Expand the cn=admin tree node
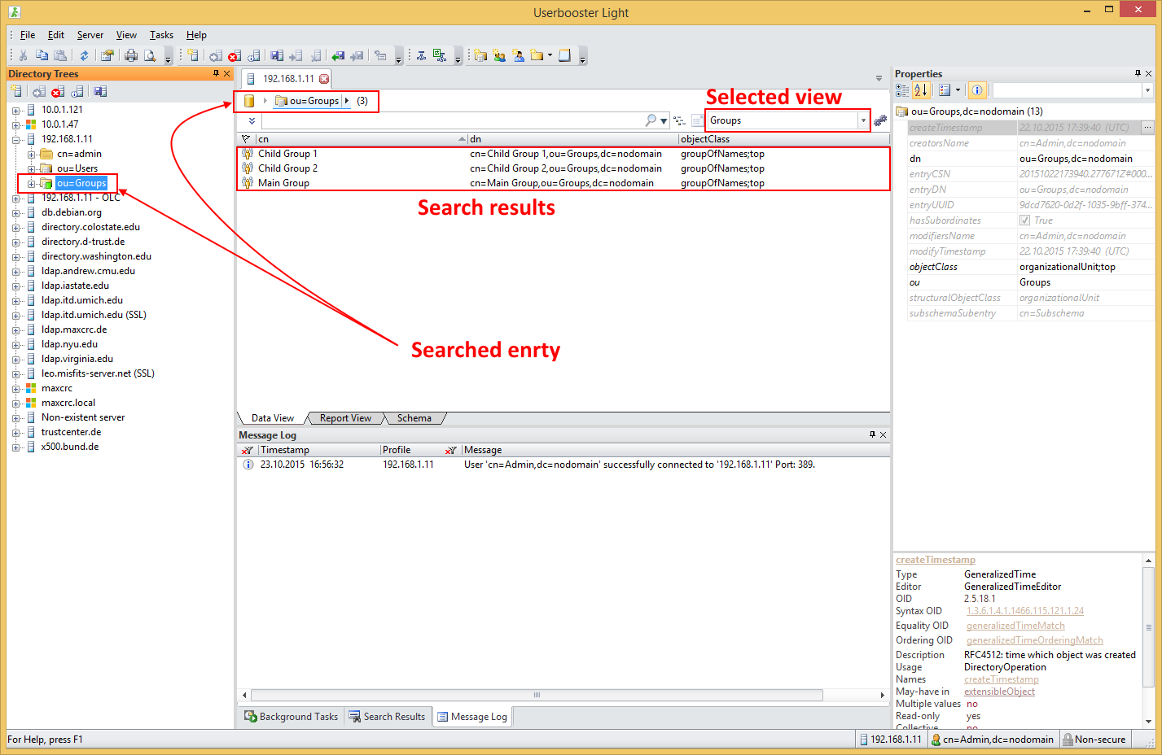This screenshot has height=755, width=1162. 31,154
